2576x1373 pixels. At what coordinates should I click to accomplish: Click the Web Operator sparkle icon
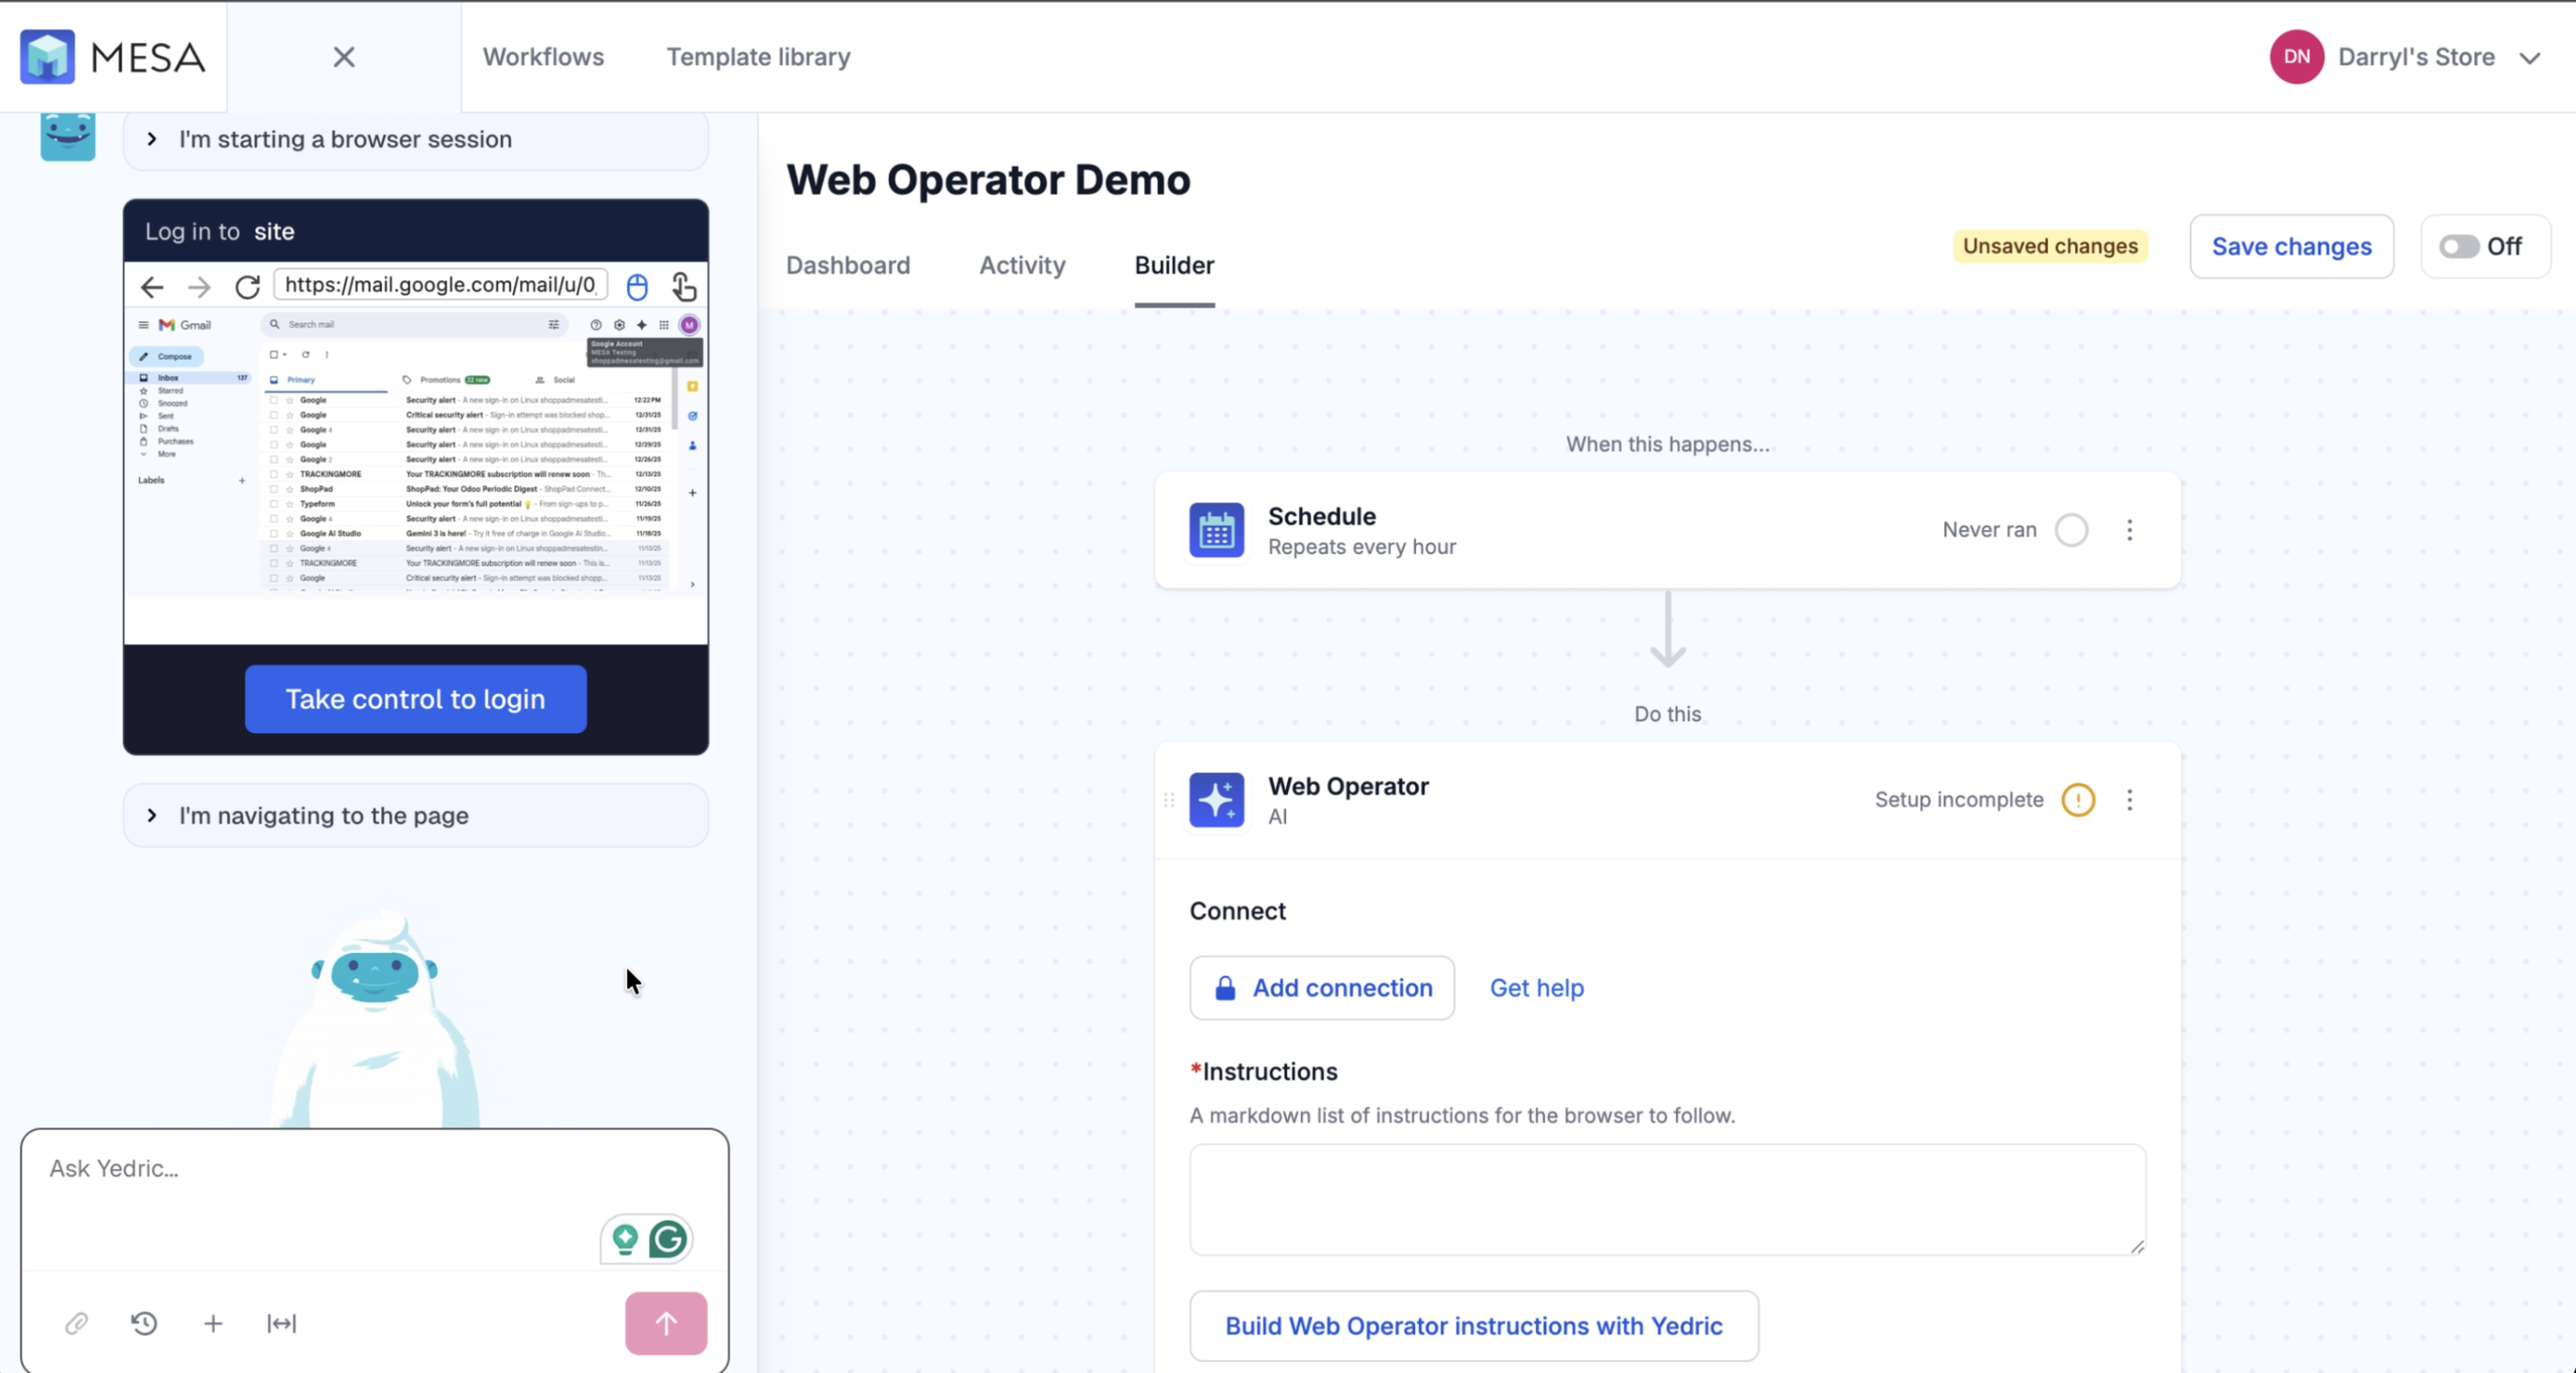click(x=1216, y=800)
